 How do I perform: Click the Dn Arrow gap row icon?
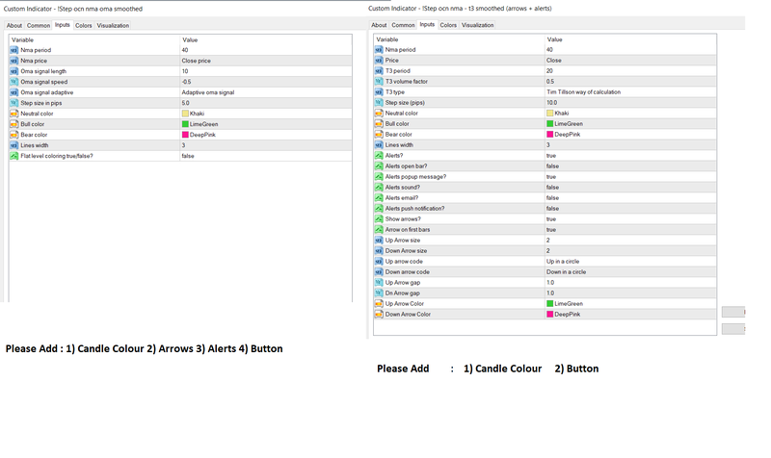(379, 293)
